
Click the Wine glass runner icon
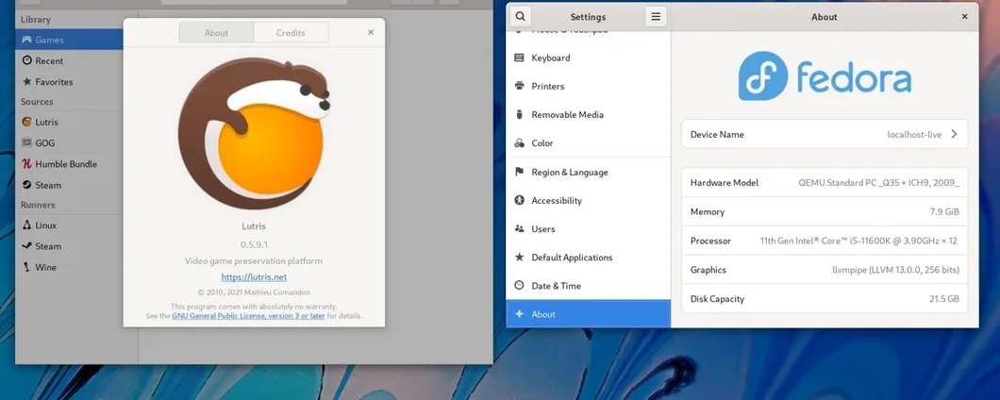tap(26, 267)
